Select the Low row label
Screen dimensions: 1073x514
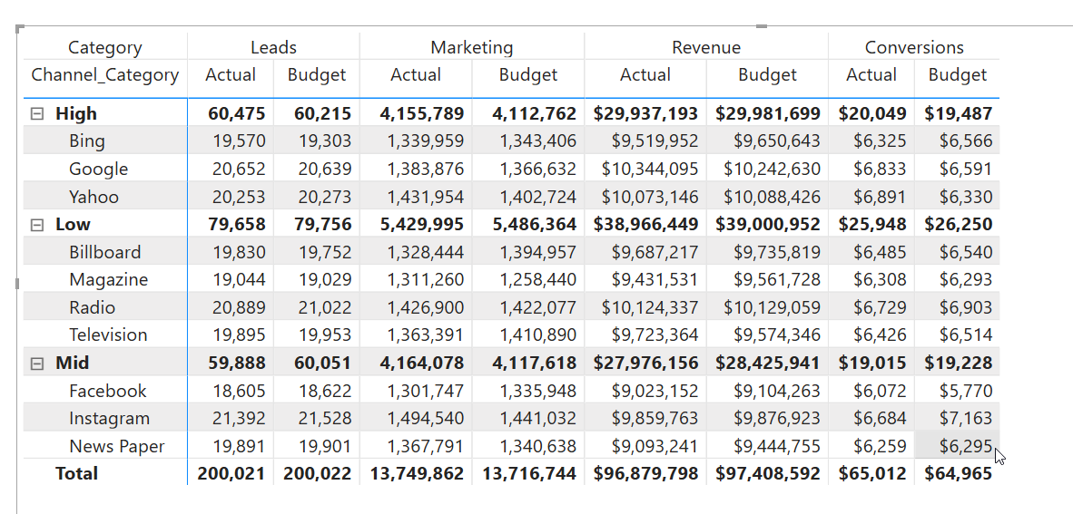pyautogui.click(x=73, y=224)
